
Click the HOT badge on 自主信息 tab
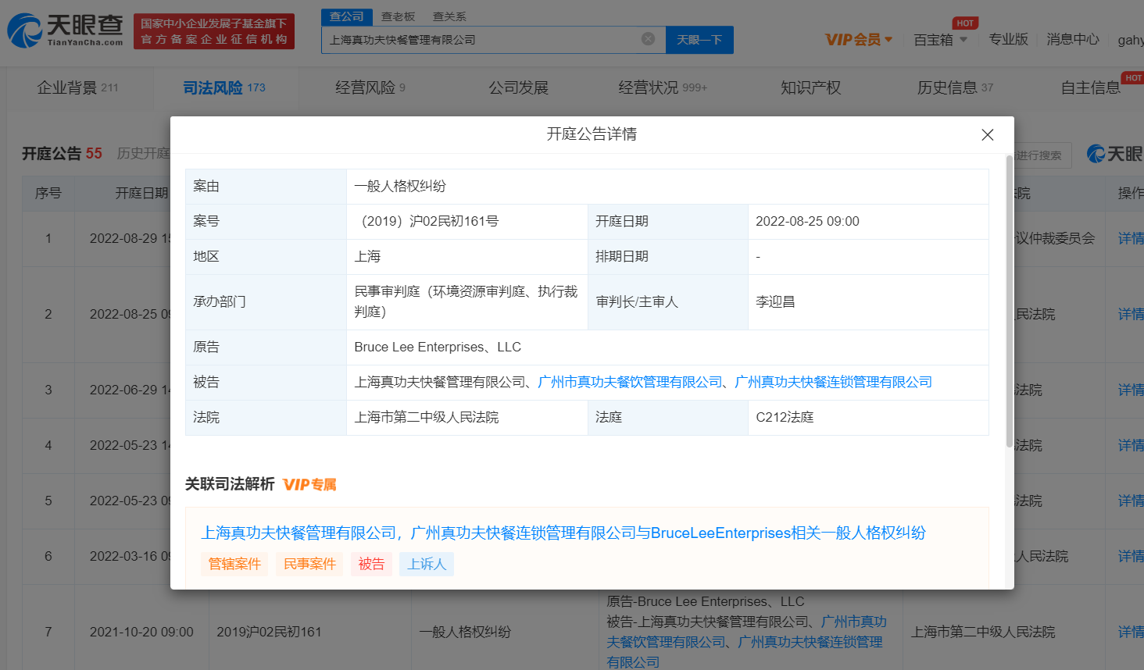pyautogui.click(x=1133, y=77)
